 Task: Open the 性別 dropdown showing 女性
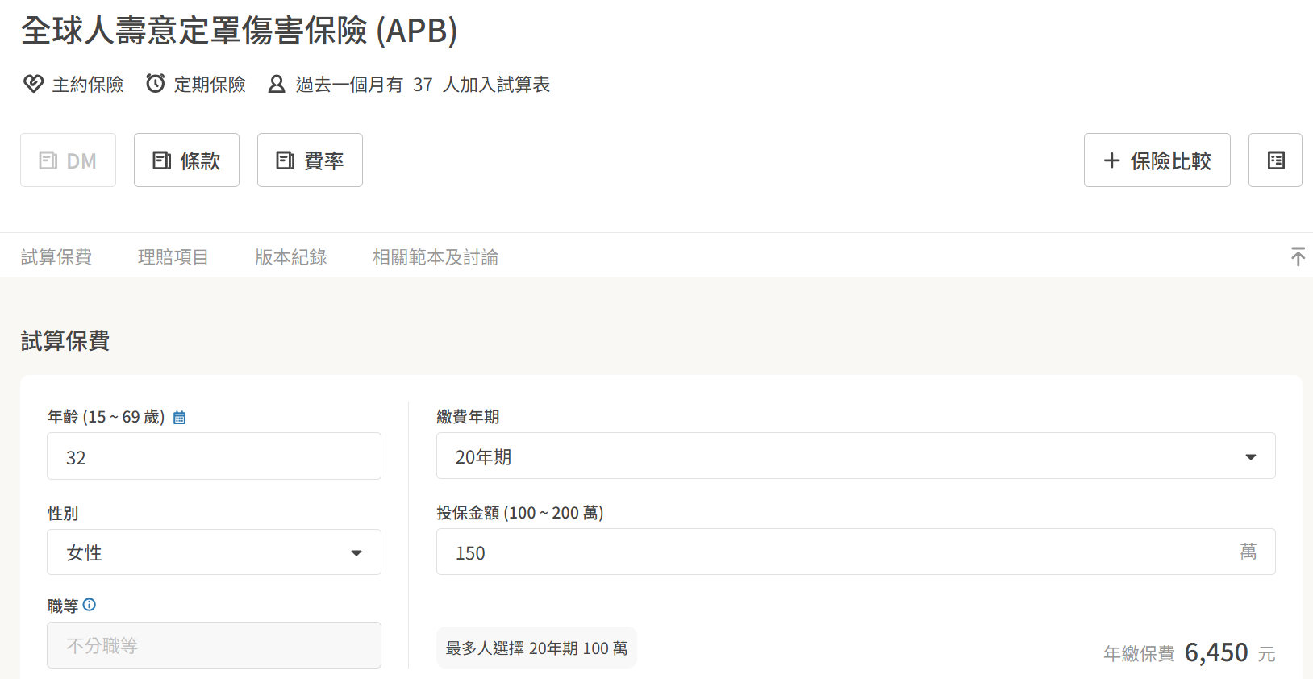pos(214,552)
